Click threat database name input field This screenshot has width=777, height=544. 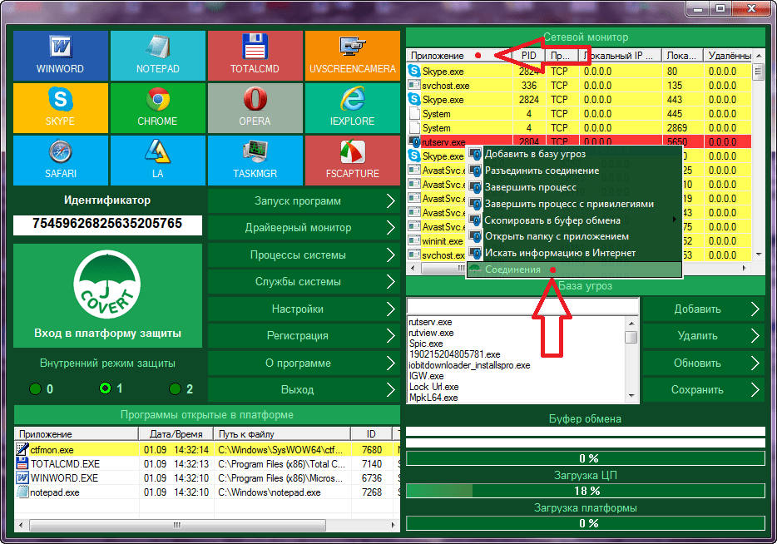522,306
